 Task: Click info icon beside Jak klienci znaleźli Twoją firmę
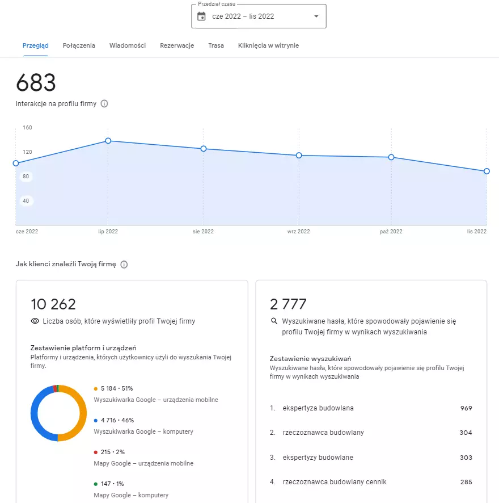tap(124, 264)
